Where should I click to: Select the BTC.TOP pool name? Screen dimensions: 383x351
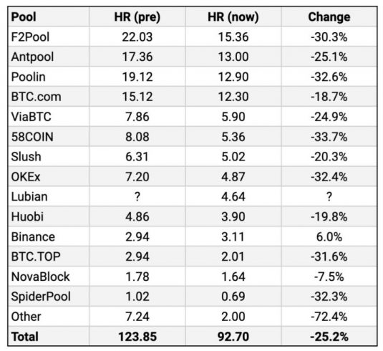point(36,256)
